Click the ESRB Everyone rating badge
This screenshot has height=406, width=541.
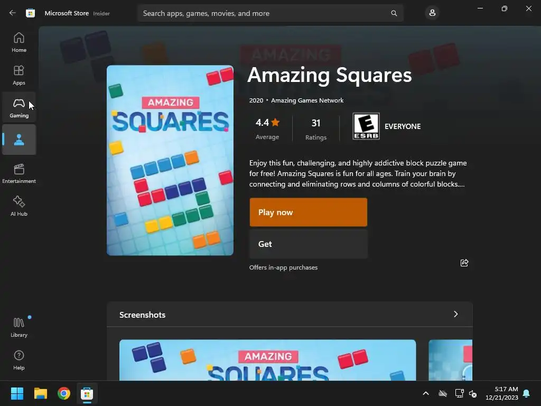[x=366, y=126]
